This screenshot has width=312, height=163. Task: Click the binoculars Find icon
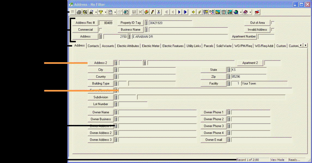(91, 12)
